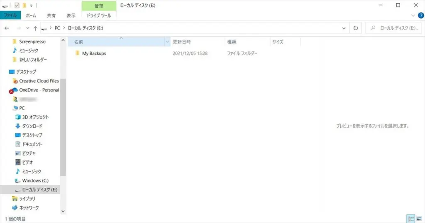
Task: Switch to details view in status bar
Action: tap(410, 218)
